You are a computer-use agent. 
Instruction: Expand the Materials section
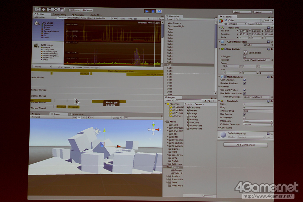(219, 87)
